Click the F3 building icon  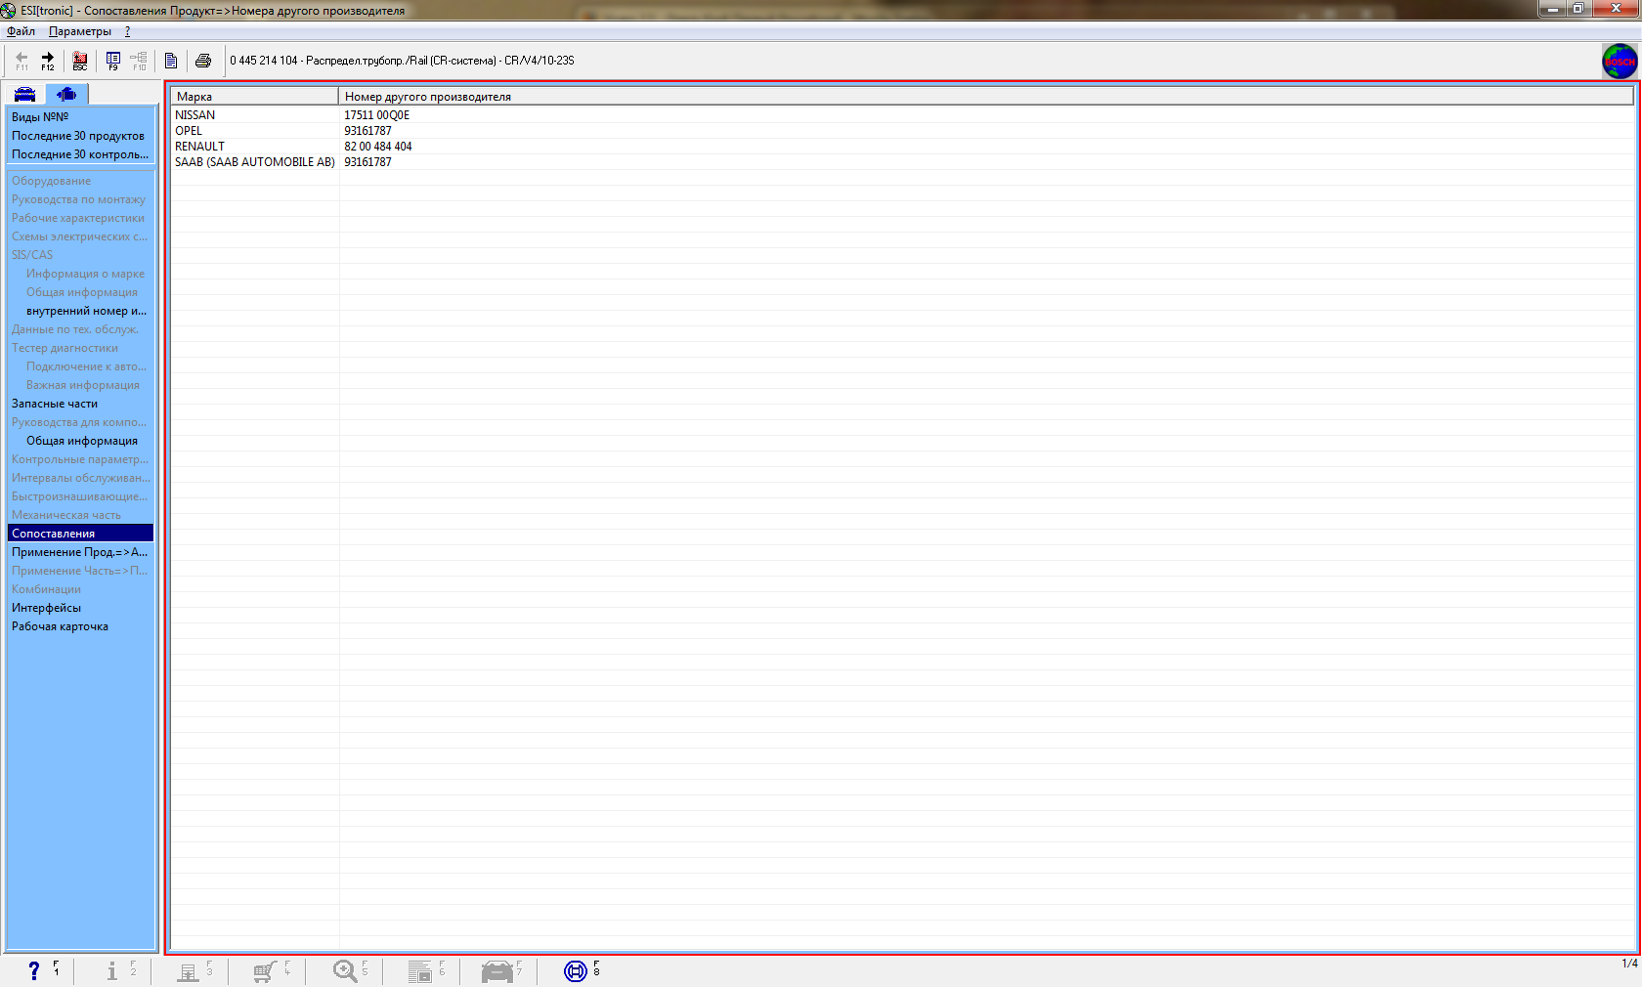[188, 970]
